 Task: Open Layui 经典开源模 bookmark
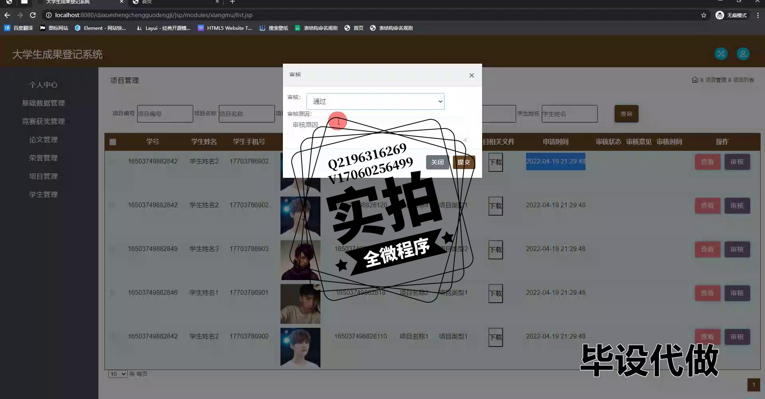coord(163,28)
